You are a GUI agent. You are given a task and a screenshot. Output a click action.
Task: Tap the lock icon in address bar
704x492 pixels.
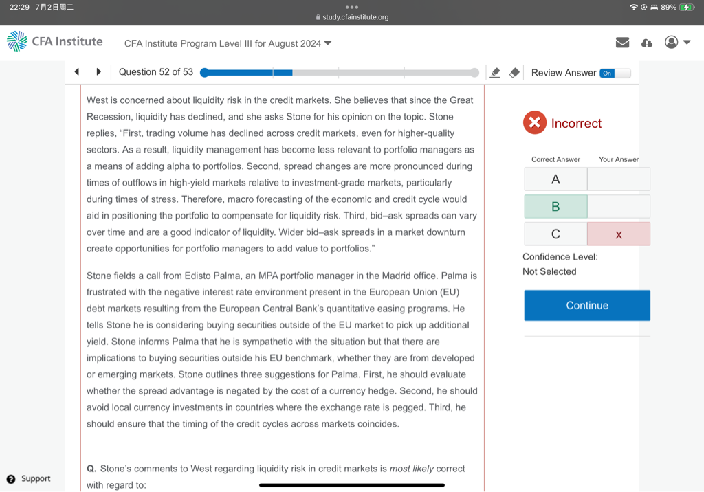click(x=318, y=17)
